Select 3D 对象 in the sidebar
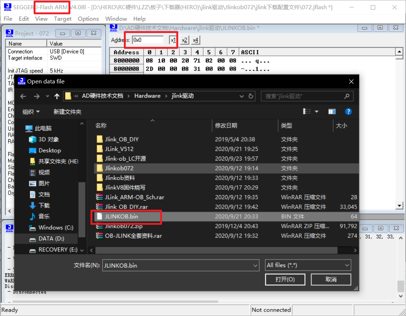406x316 pixels. tap(44, 140)
